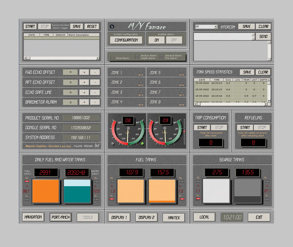
Task: Click the dark gray sewage tank graphic
Action: click(x=247, y=191)
